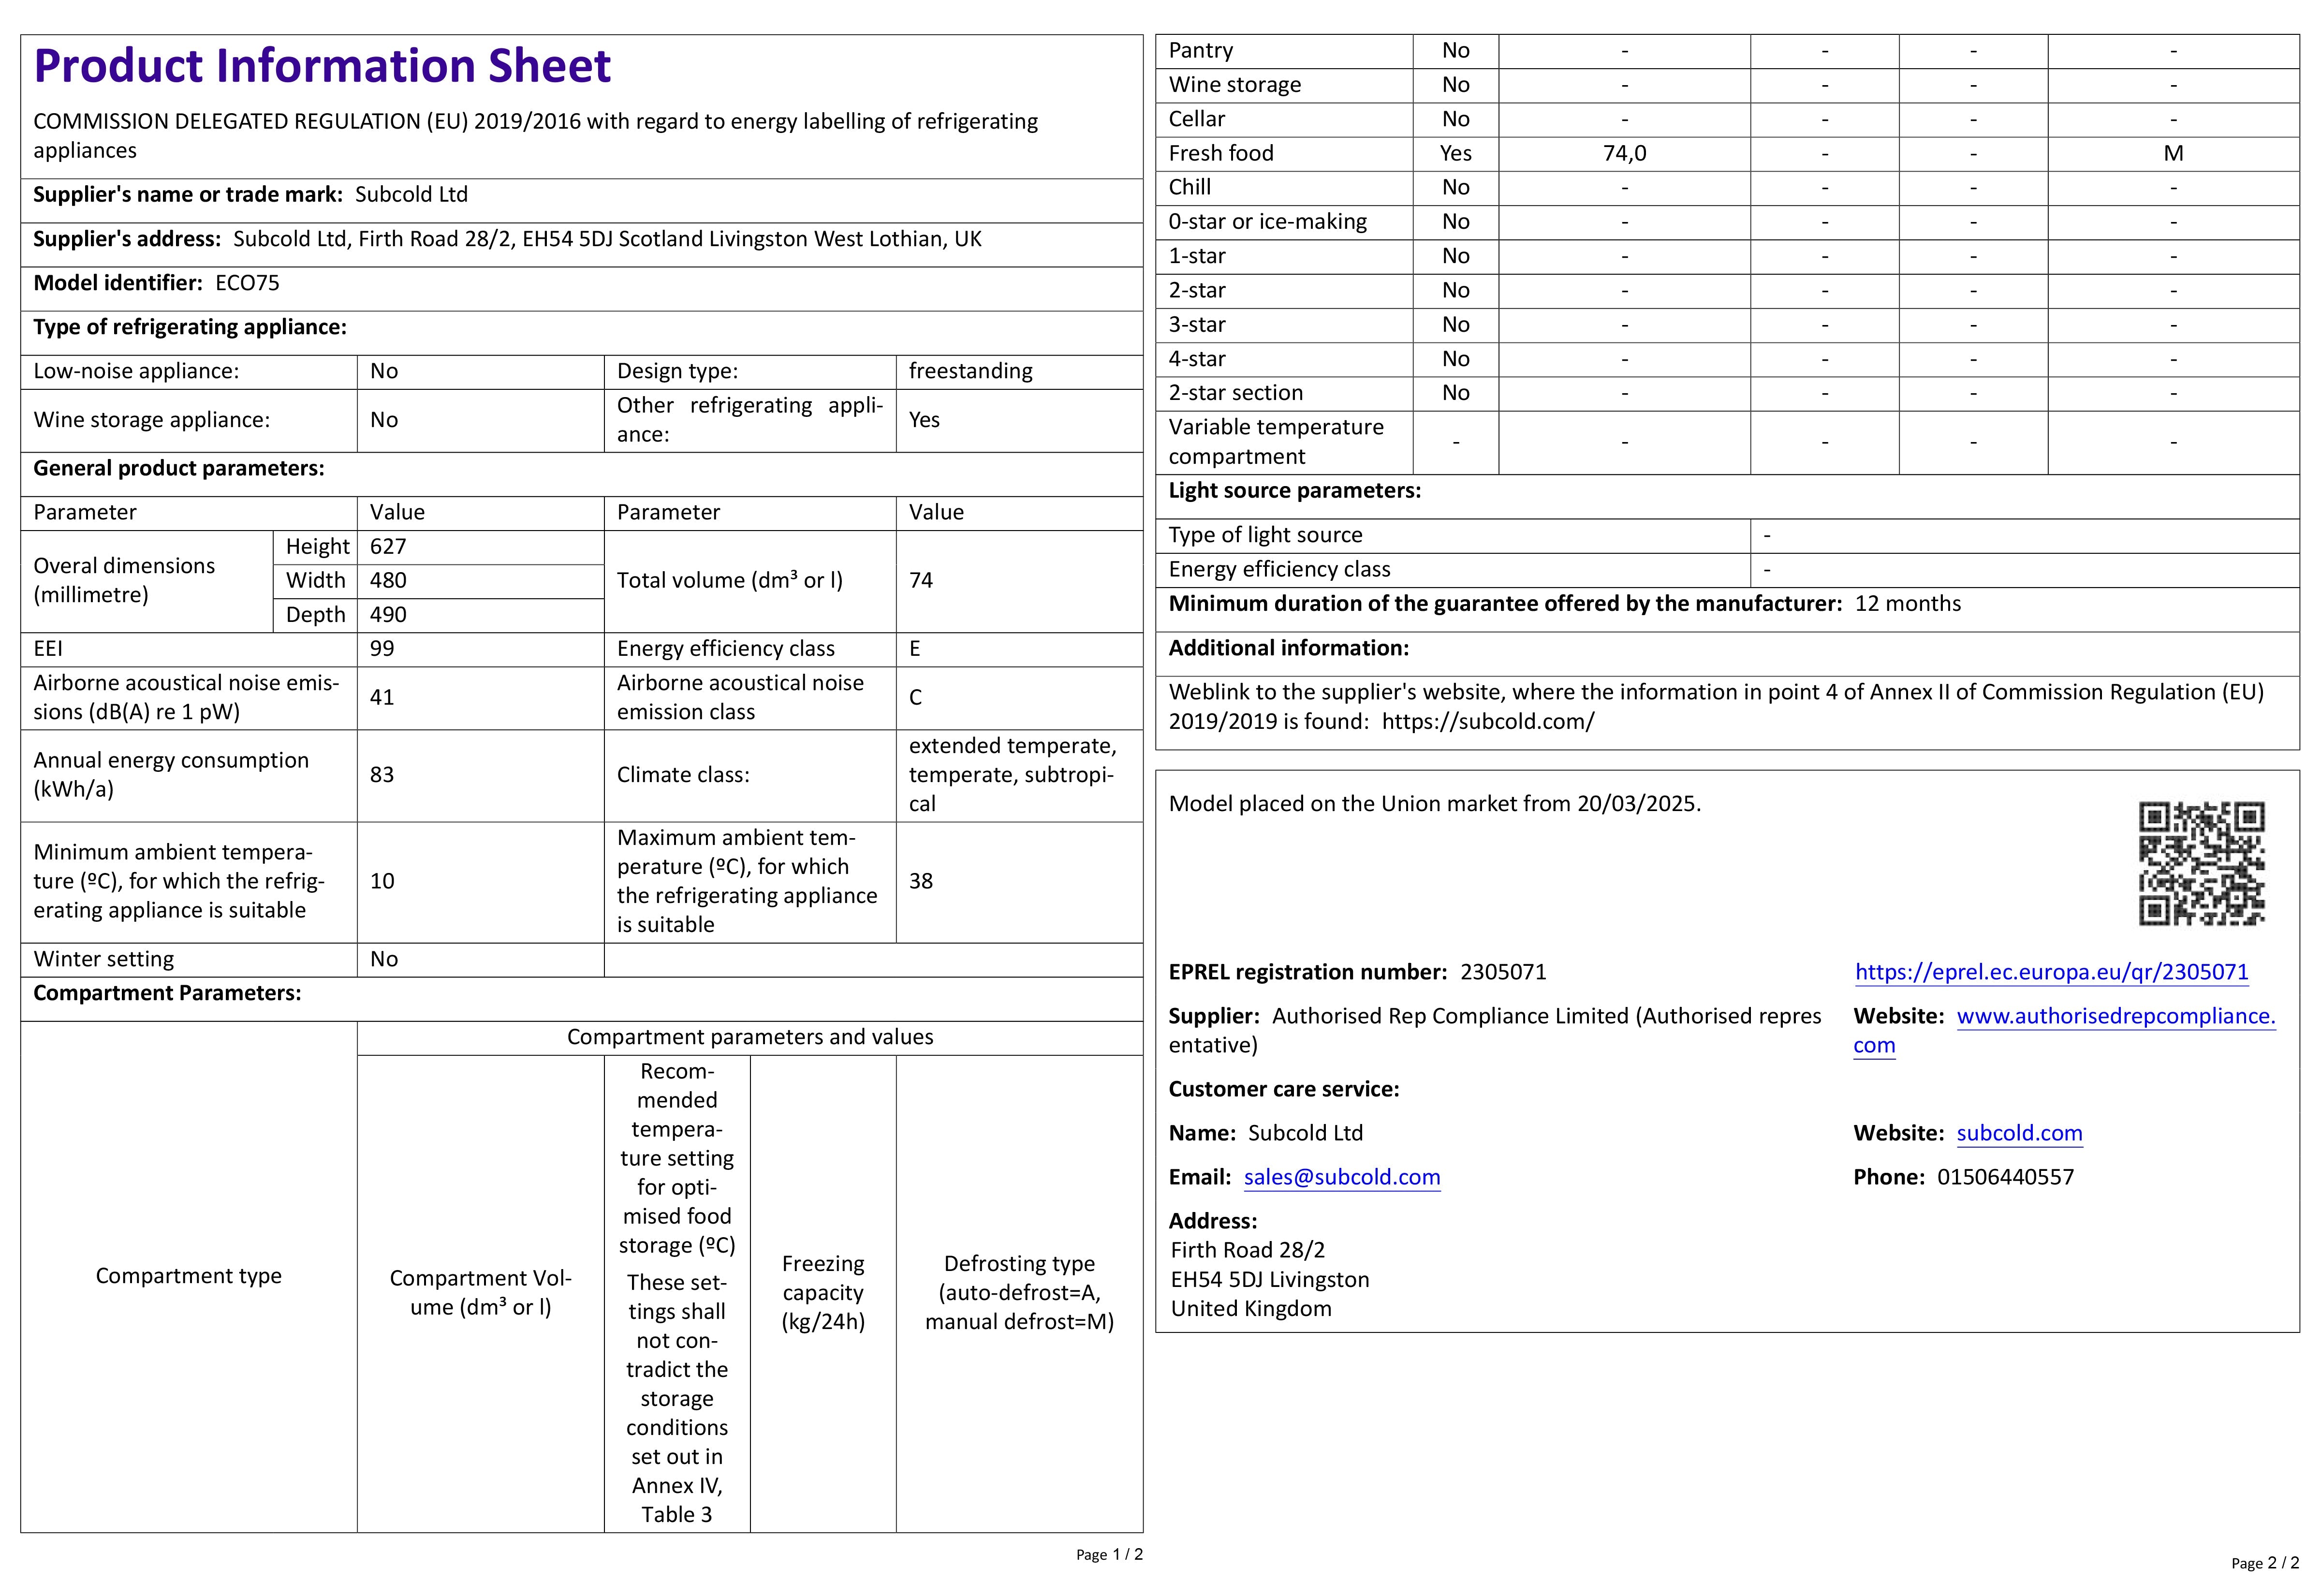Image resolution: width=2321 pixels, height=1596 pixels.
Task: Click the sales@subcold.com email link
Action: coord(1341,1177)
